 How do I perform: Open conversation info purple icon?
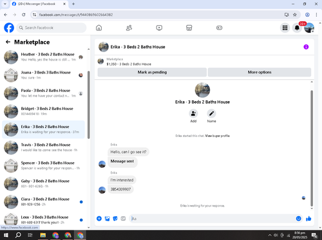click(306, 47)
